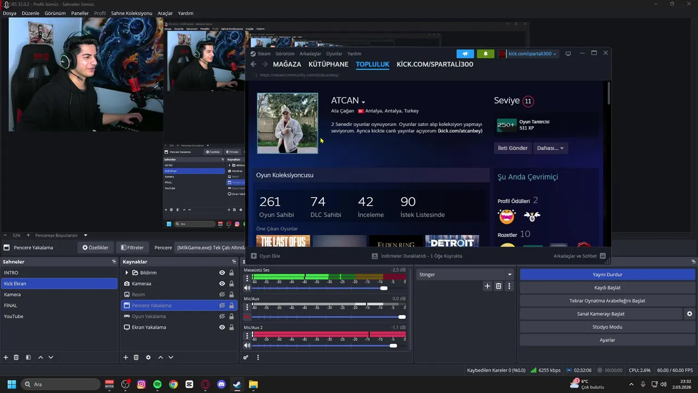Open Chrome from the taskbar
698x393 pixels.
point(173,384)
